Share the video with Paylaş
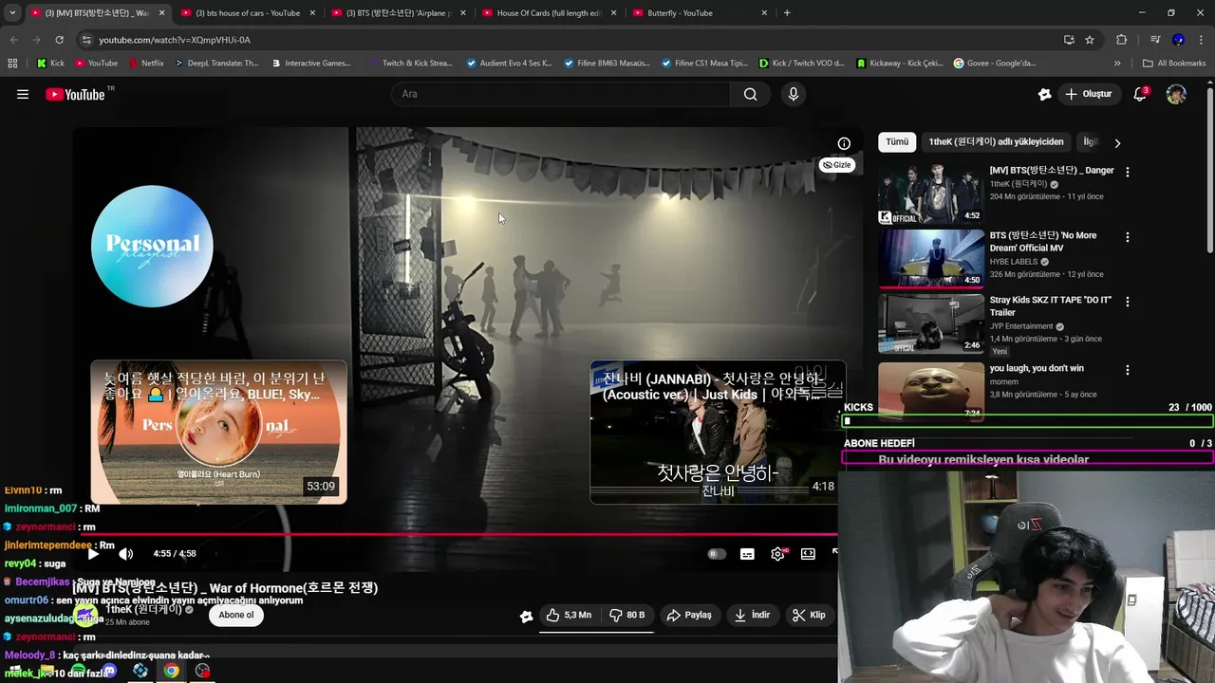This screenshot has width=1215, height=683. pos(690,615)
